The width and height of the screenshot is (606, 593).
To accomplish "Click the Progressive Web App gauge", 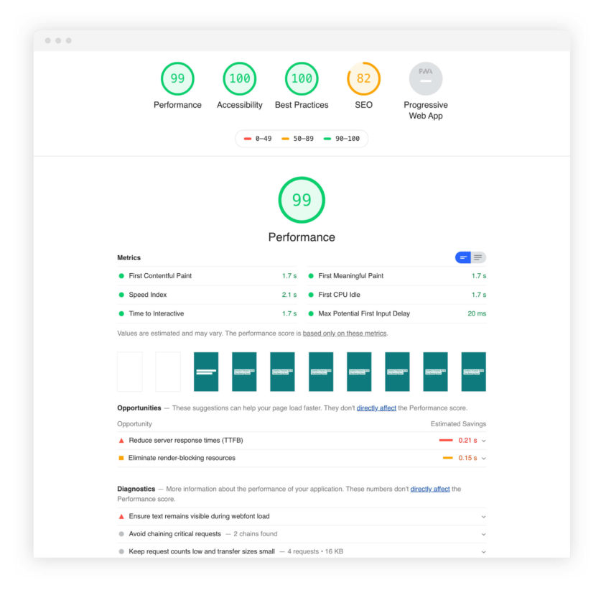I will pyautogui.click(x=426, y=78).
